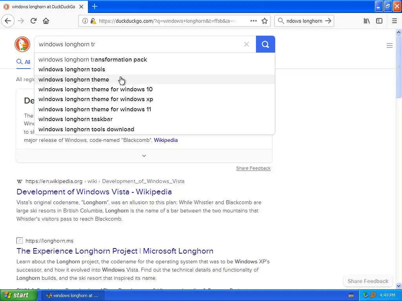Choose suggestion theme for windows 11
The height and width of the screenshot is (301, 402).
[x=155, y=109]
